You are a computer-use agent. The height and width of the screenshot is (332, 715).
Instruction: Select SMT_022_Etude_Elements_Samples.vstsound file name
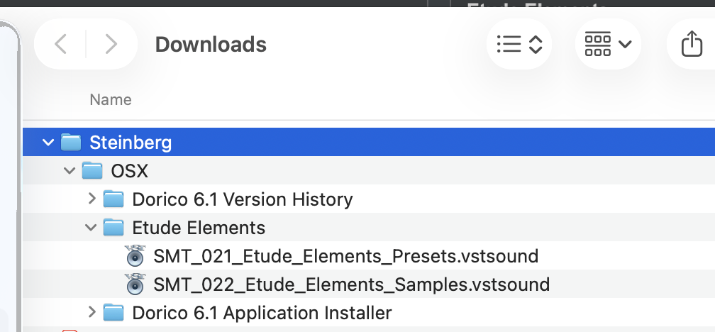pos(351,284)
